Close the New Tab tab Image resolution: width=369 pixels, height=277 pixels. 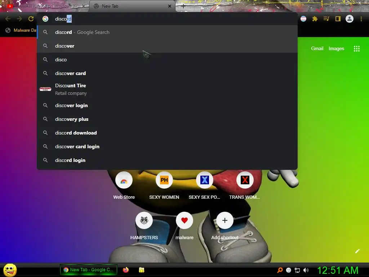[x=170, y=6]
